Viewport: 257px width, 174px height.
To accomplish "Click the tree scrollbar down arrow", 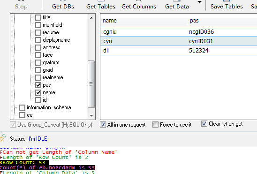I will click(91, 116).
